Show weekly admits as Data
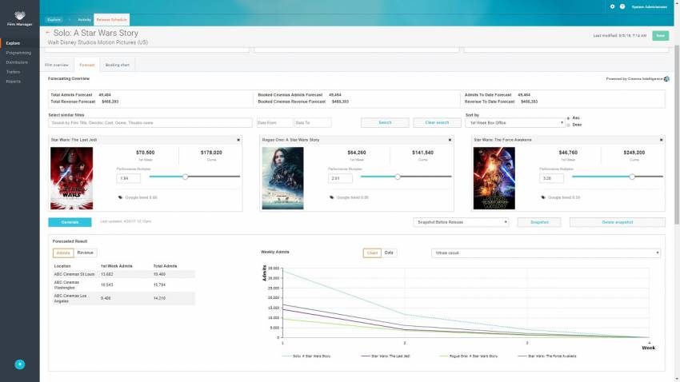This screenshot has width=680, height=382. pos(389,253)
